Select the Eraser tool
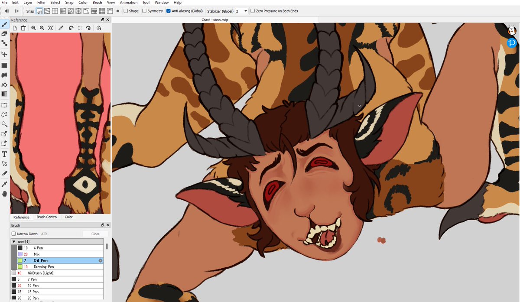The image size is (520, 302). coord(4,33)
